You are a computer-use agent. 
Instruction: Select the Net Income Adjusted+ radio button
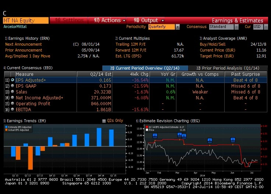[x=13, y=98]
